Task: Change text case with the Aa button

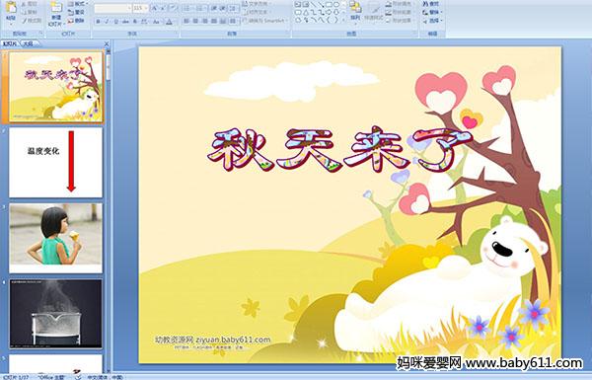Action: (156, 22)
